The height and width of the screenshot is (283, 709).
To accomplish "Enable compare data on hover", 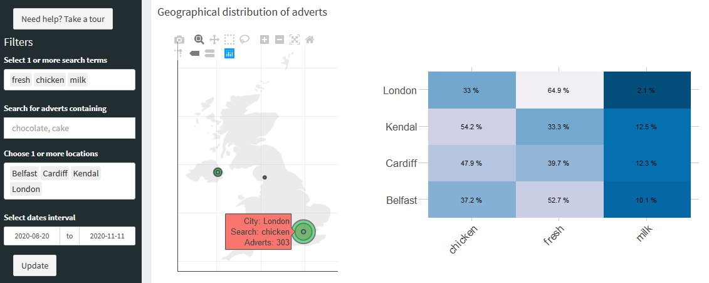I will [x=209, y=53].
